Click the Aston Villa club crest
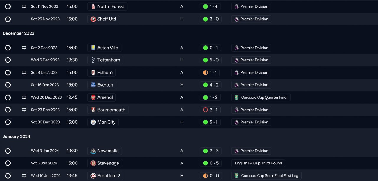Viewport: 378px width, 181px height. 93,48
